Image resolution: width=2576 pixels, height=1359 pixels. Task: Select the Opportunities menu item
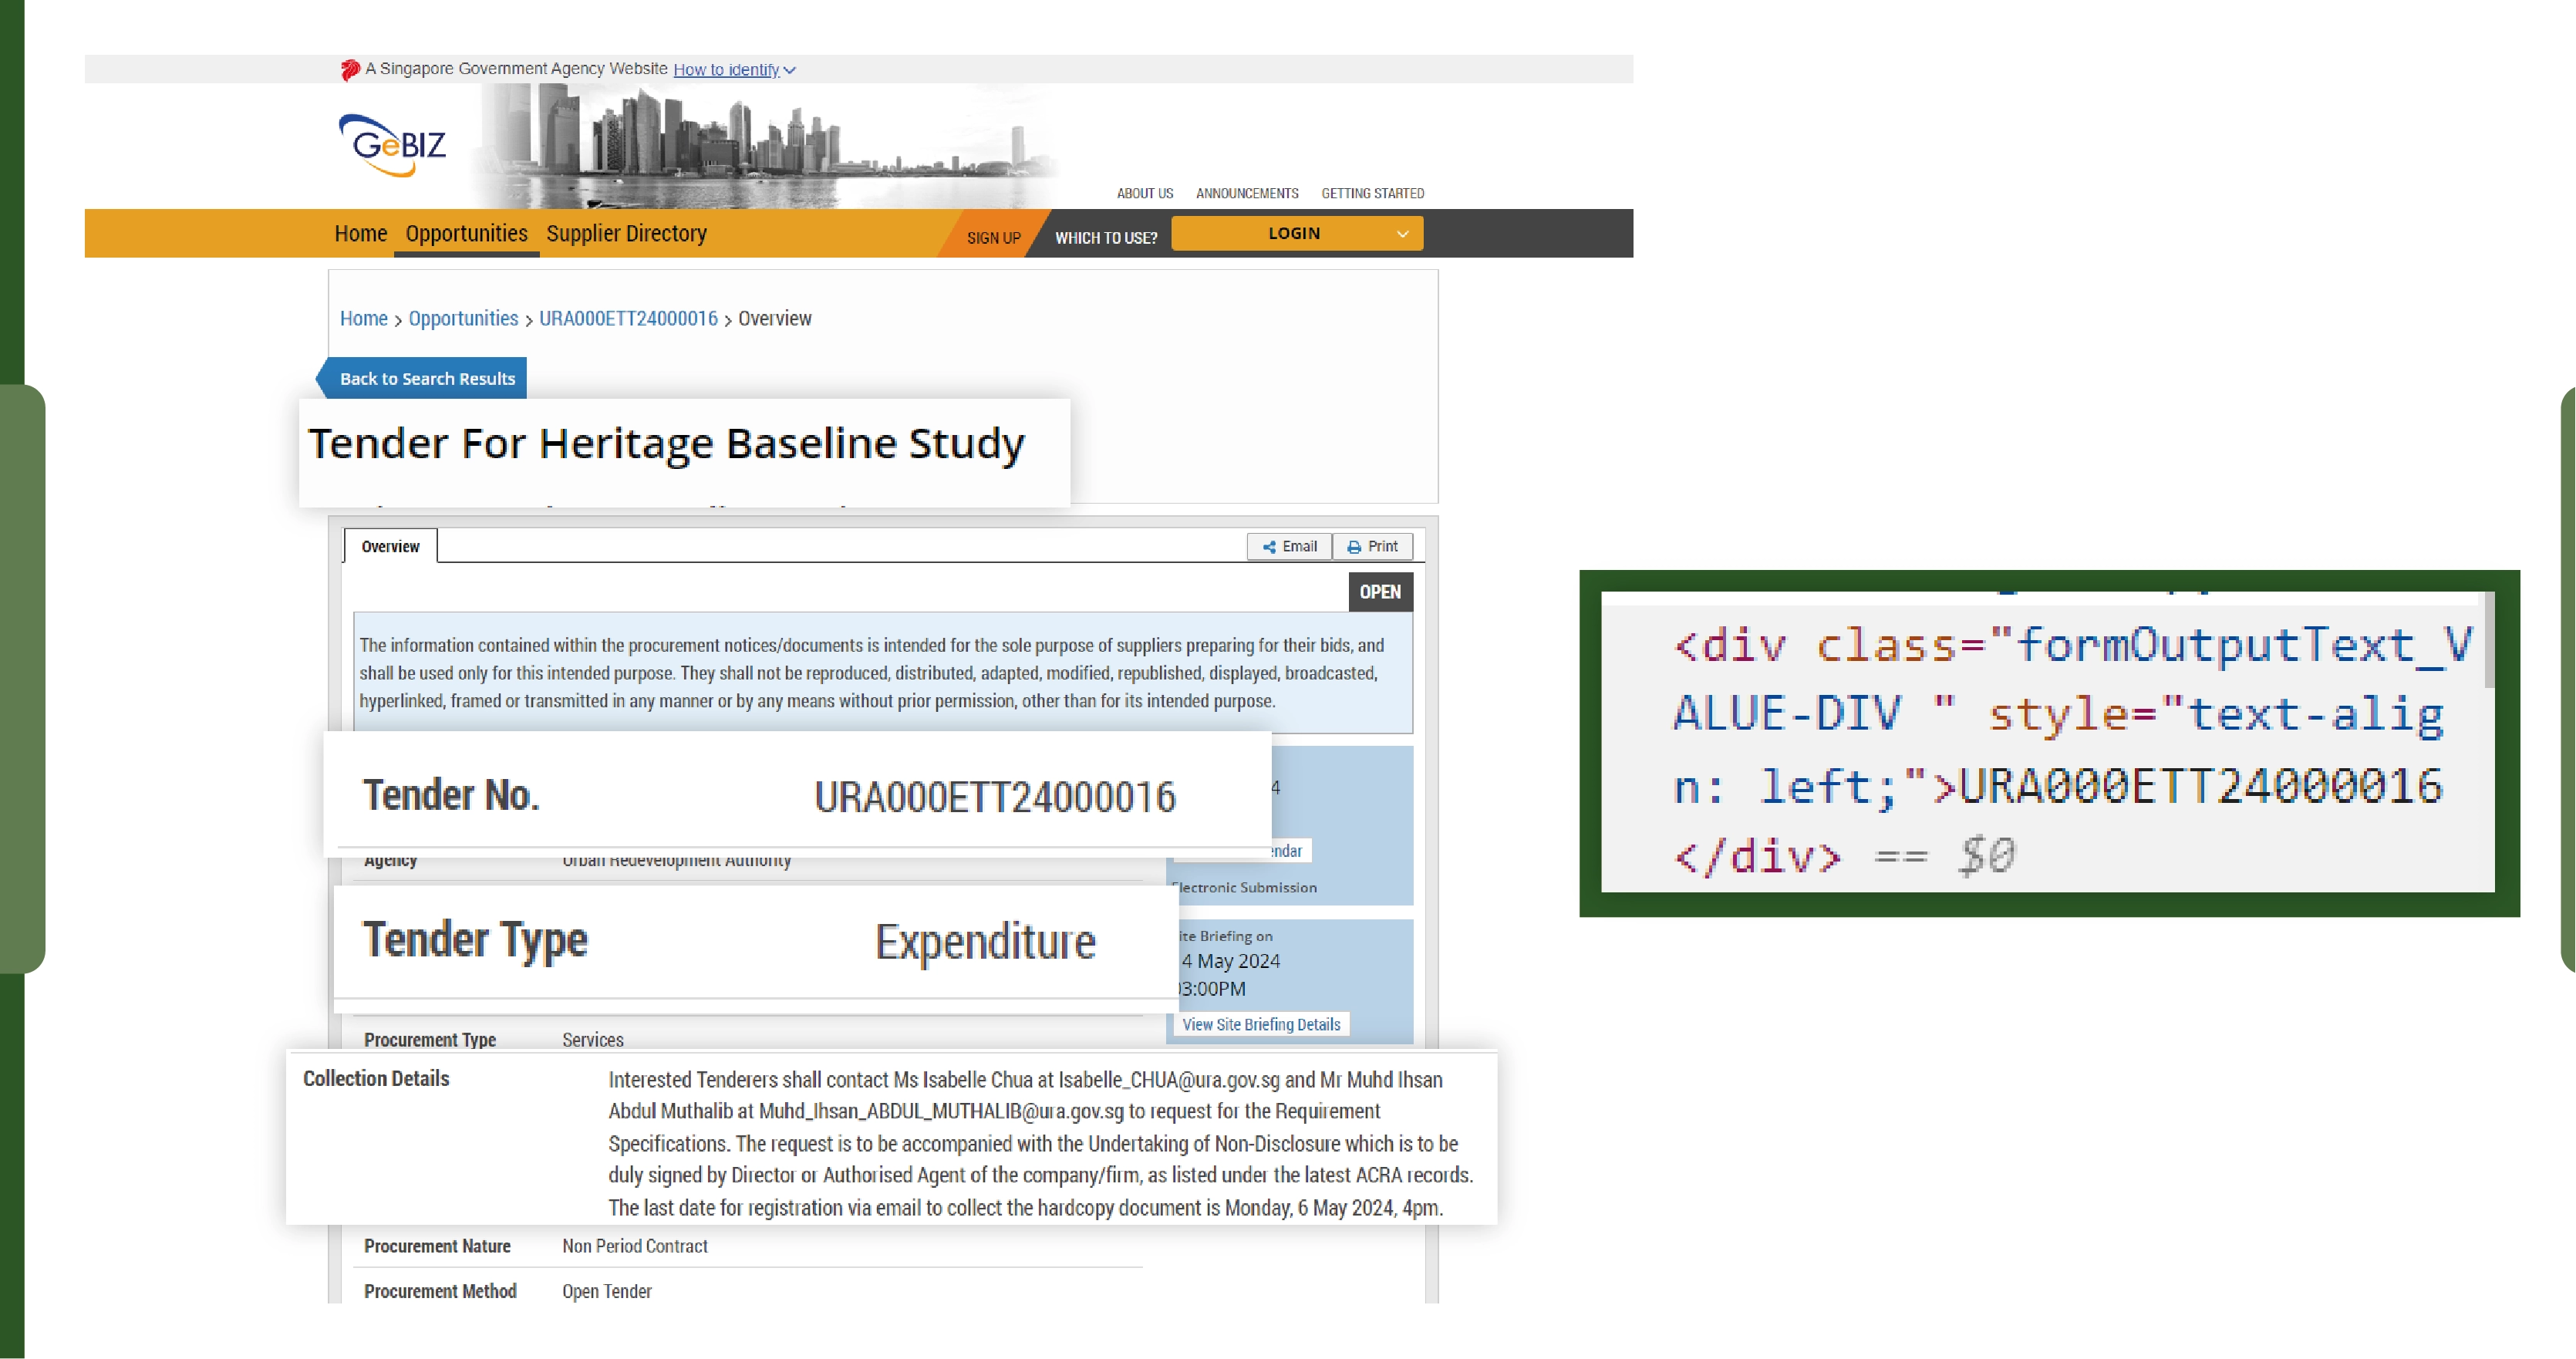coord(465,233)
